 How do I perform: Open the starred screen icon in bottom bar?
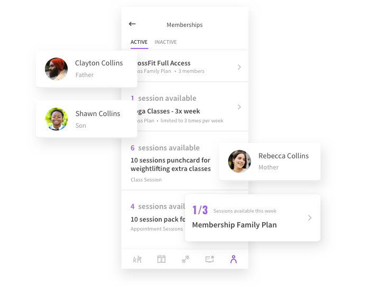209,259
